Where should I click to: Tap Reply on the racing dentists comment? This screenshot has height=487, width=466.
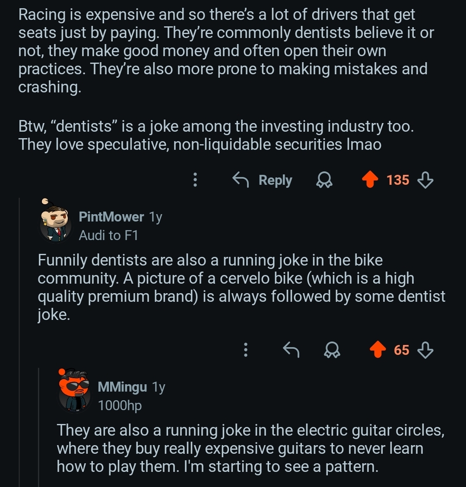point(263,180)
